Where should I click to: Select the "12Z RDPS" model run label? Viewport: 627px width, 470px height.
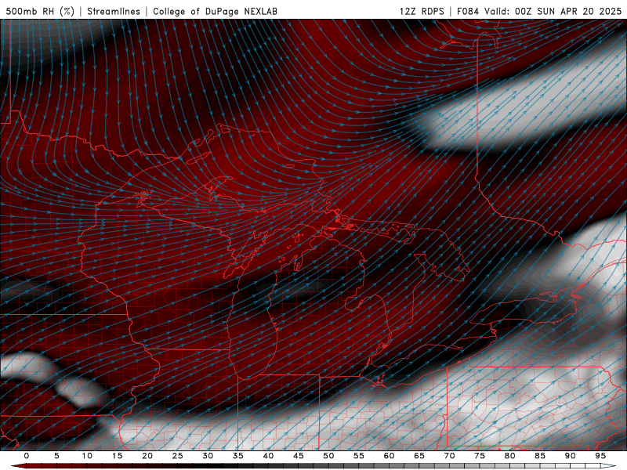422,11
